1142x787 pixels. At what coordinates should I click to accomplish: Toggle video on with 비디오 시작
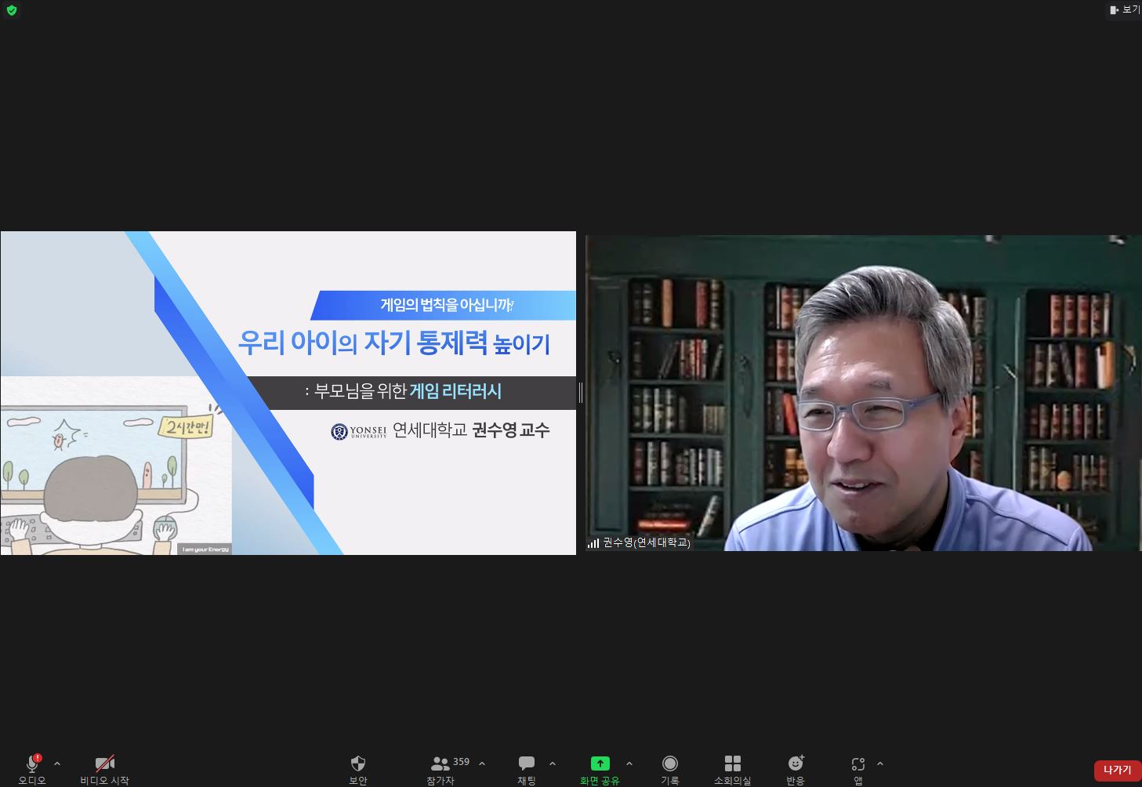coord(104,763)
